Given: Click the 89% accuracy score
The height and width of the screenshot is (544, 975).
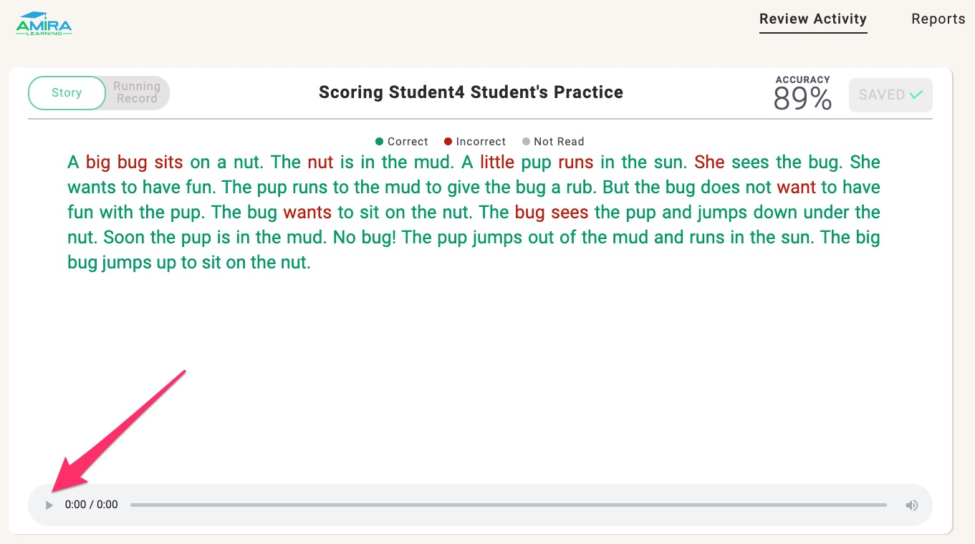Looking at the screenshot, I should (x=802, y=99).
